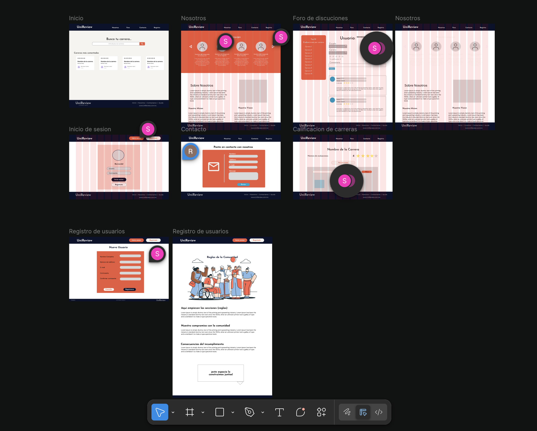Click the career search field in Inicio
The width and height of the screenshot is (537, 431).
(x=116, y=44)
